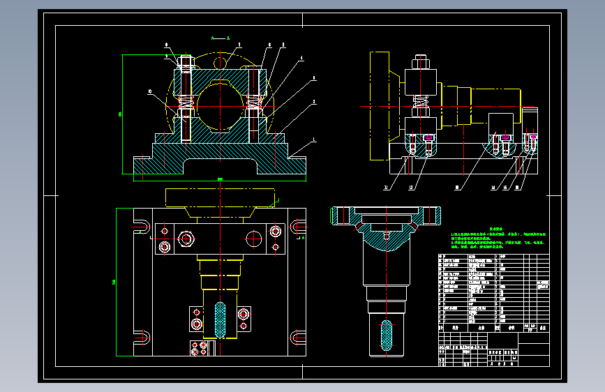Image resolution: width=605 pixels, height=392 pixels.
Task: Select the green technical requirements text block
Action: coord(500,239)
